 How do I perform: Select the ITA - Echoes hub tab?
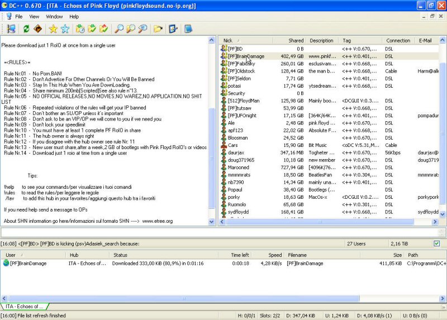pyautogui.click(x=25, y=307)
